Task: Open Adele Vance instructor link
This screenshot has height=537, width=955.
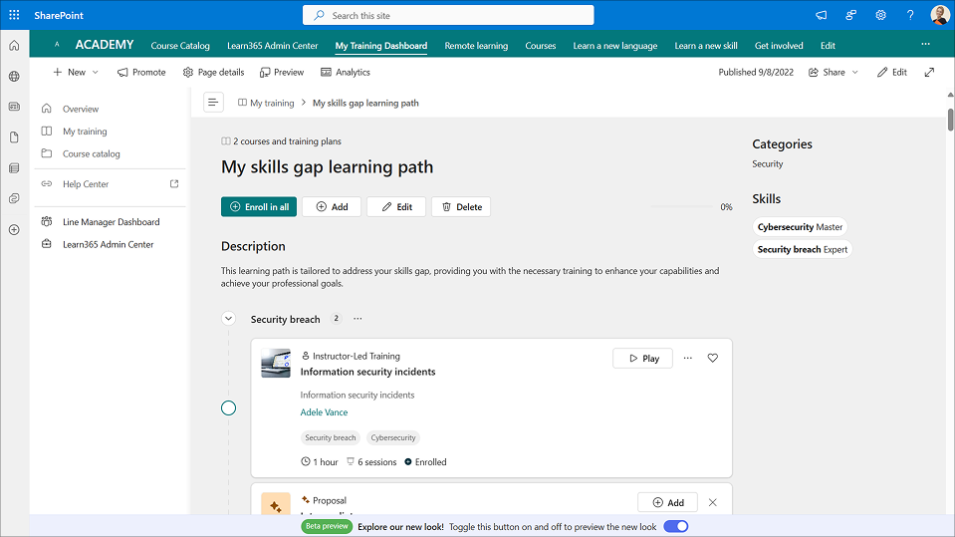Action: click(324, 412)
